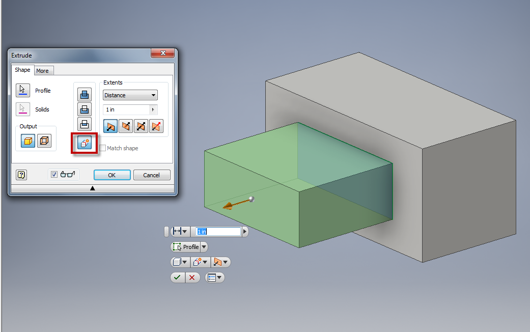Select the New Solid operation button

(85, 143)
